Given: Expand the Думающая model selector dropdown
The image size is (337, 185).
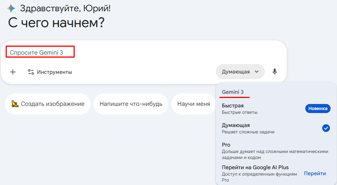Looking at the screenshot, I should [x=240, y=72].
